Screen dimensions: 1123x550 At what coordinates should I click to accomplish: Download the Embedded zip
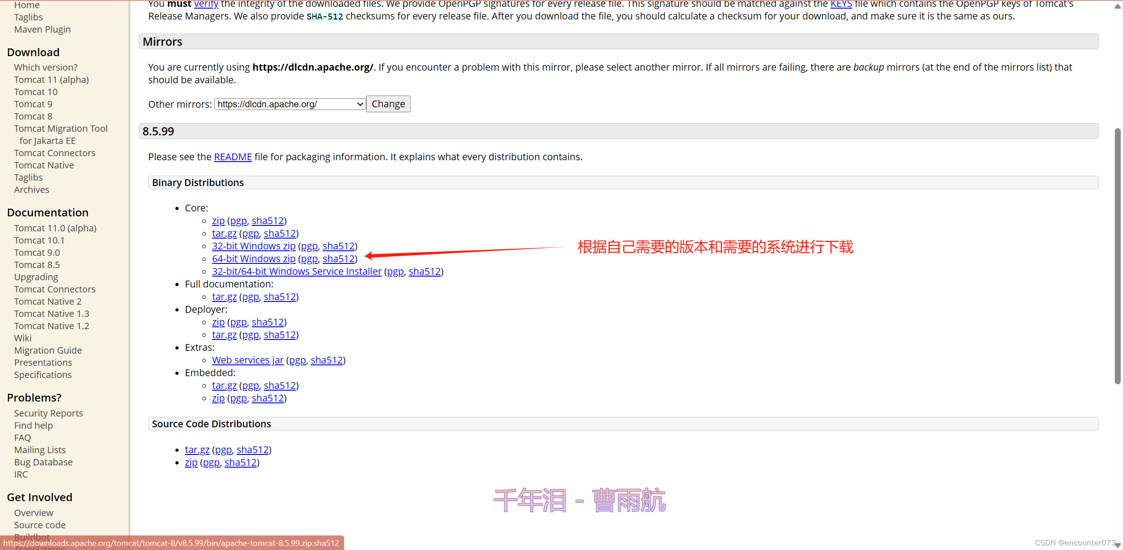218,398
